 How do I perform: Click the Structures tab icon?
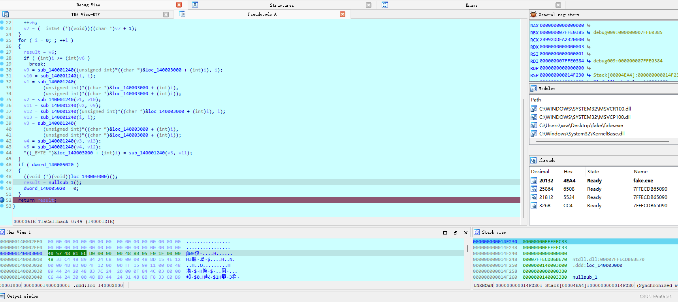click(x=195, y=5)
